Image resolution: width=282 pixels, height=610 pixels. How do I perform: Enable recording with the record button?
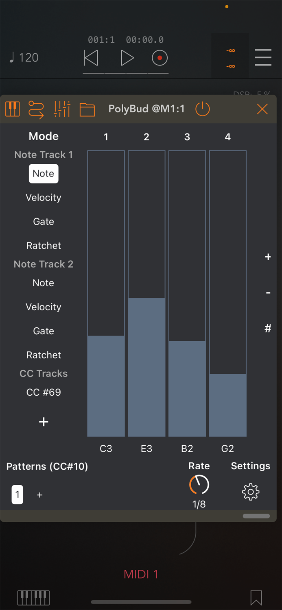tap(160, 58)
